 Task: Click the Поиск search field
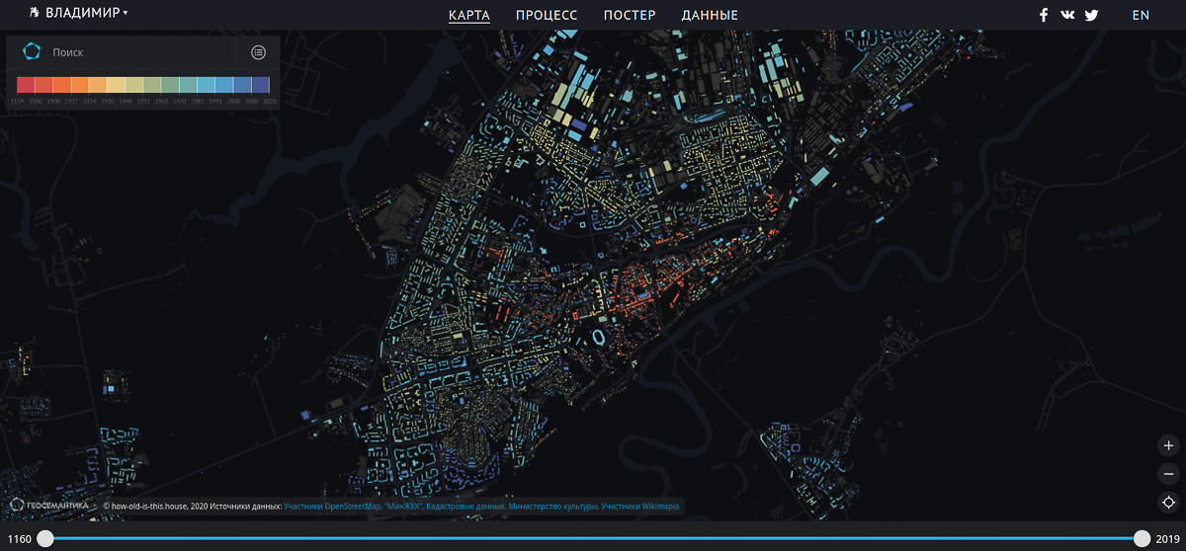click(x=138, y=52)
